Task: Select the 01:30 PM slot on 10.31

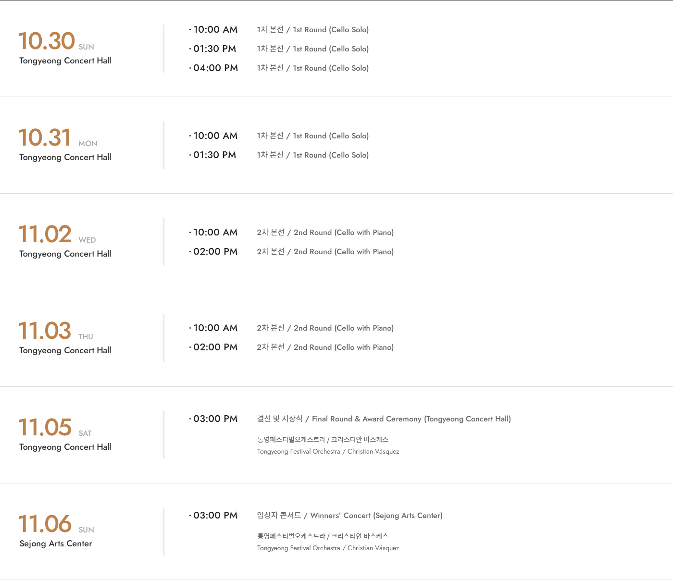Action: (x=212, y=155)
